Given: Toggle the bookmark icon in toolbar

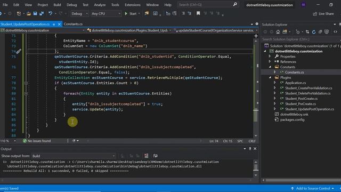Looking at the screenshot, I should (198, 13).
